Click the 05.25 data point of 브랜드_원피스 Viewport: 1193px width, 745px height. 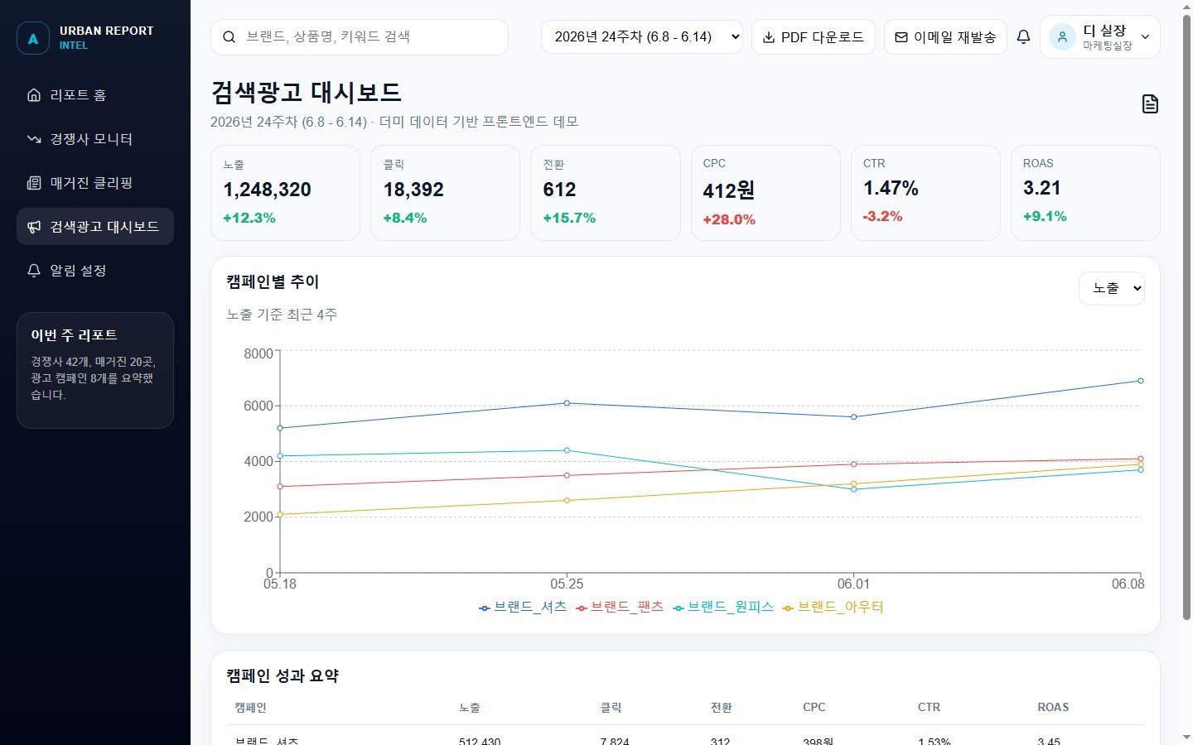(x=567, y=450)
